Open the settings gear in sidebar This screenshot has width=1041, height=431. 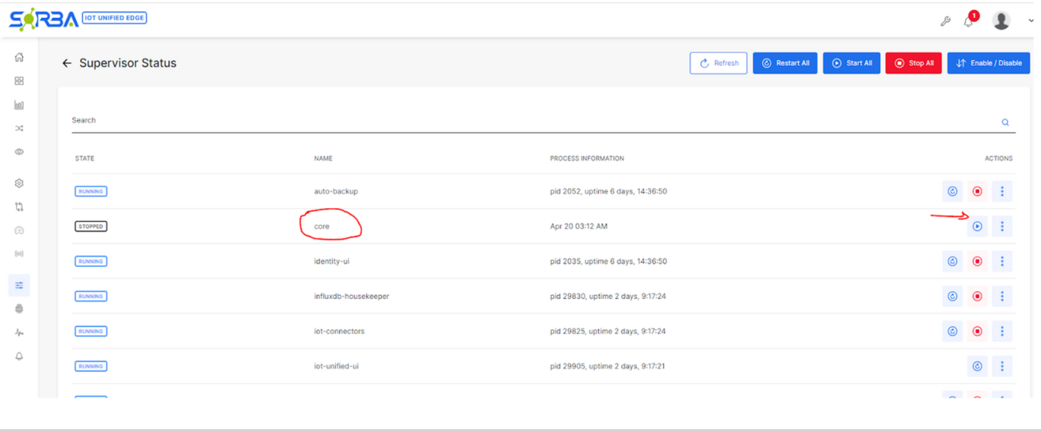(19, 183)
